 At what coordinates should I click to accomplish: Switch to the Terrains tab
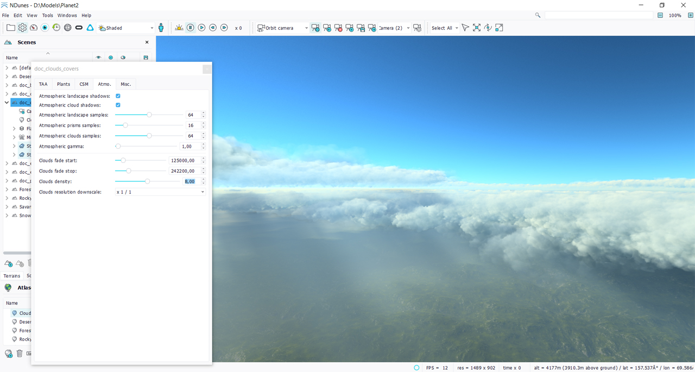click(x=12, y=276)
